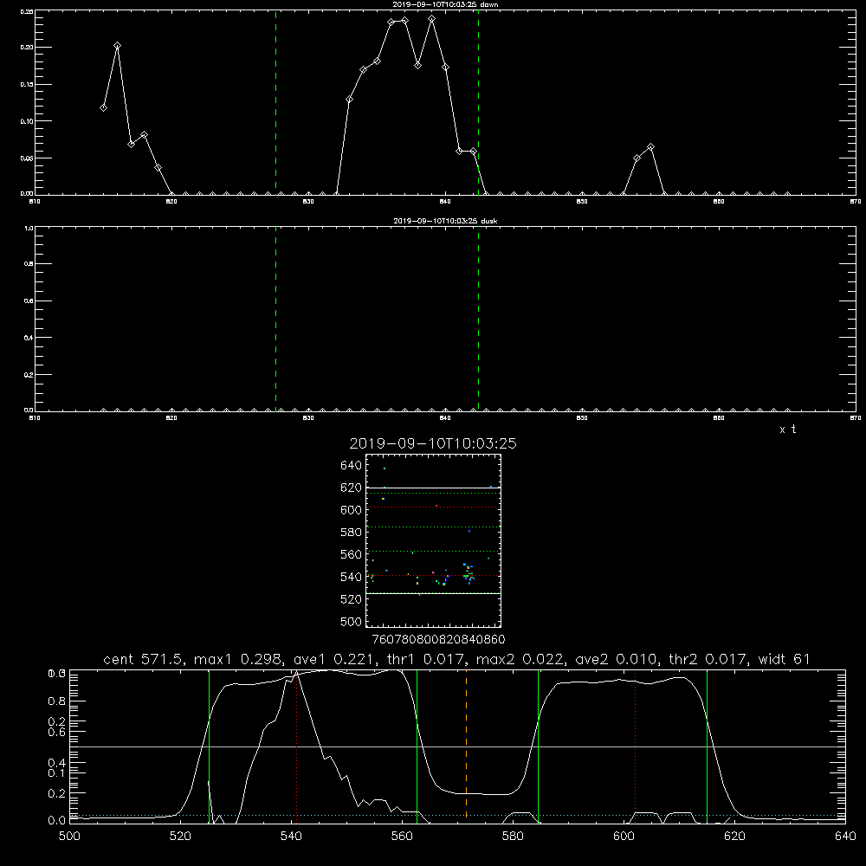Click the solid white line at 525 in scatter plot
This screenshot has width=866, height=866.
433,593
